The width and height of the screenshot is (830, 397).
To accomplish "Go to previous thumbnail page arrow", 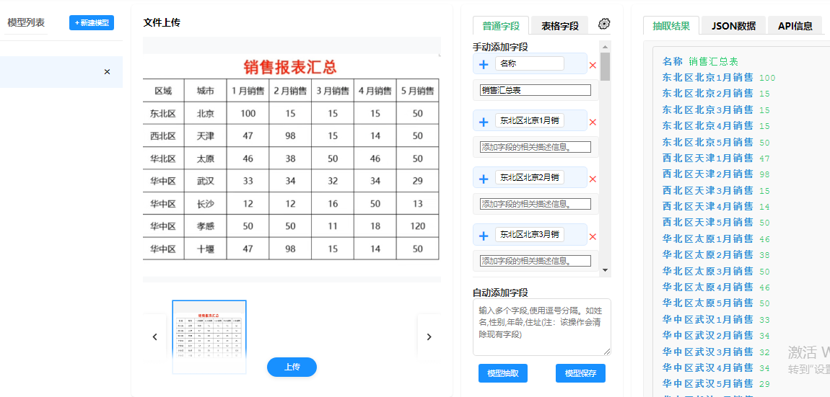I will tap(154, 336).
